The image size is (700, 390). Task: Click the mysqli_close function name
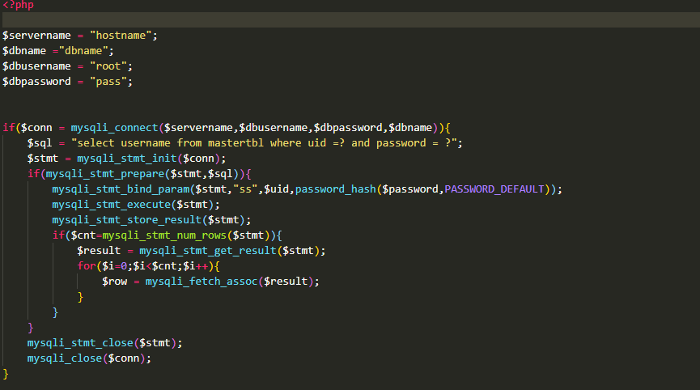pos(64,358)
